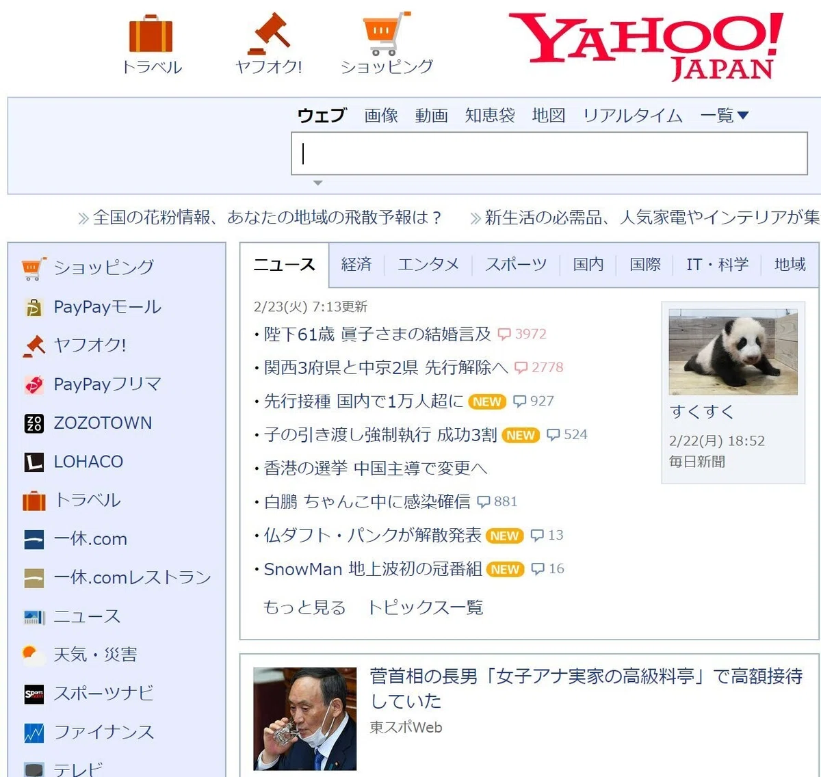Click the トラベル suitcase icon in sidebar
The width and height of the screenshot is (821, 777).
(x=34, y=501)
